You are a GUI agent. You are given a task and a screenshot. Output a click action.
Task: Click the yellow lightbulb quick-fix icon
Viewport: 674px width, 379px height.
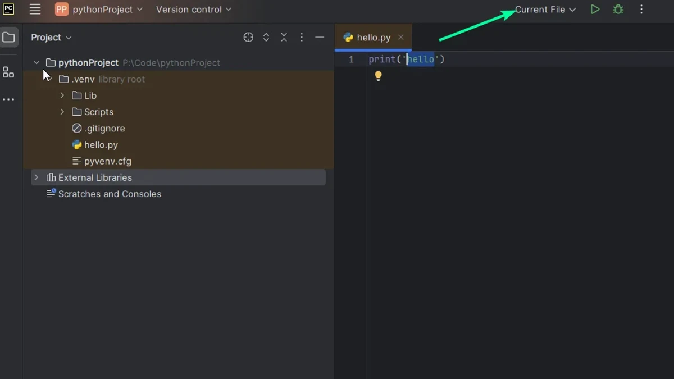pos(378,76)
